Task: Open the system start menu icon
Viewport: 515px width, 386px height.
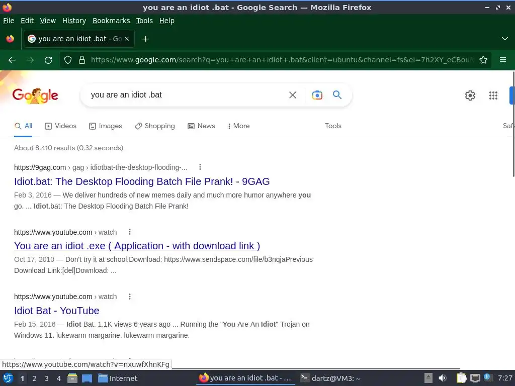Action: (8, 378)
